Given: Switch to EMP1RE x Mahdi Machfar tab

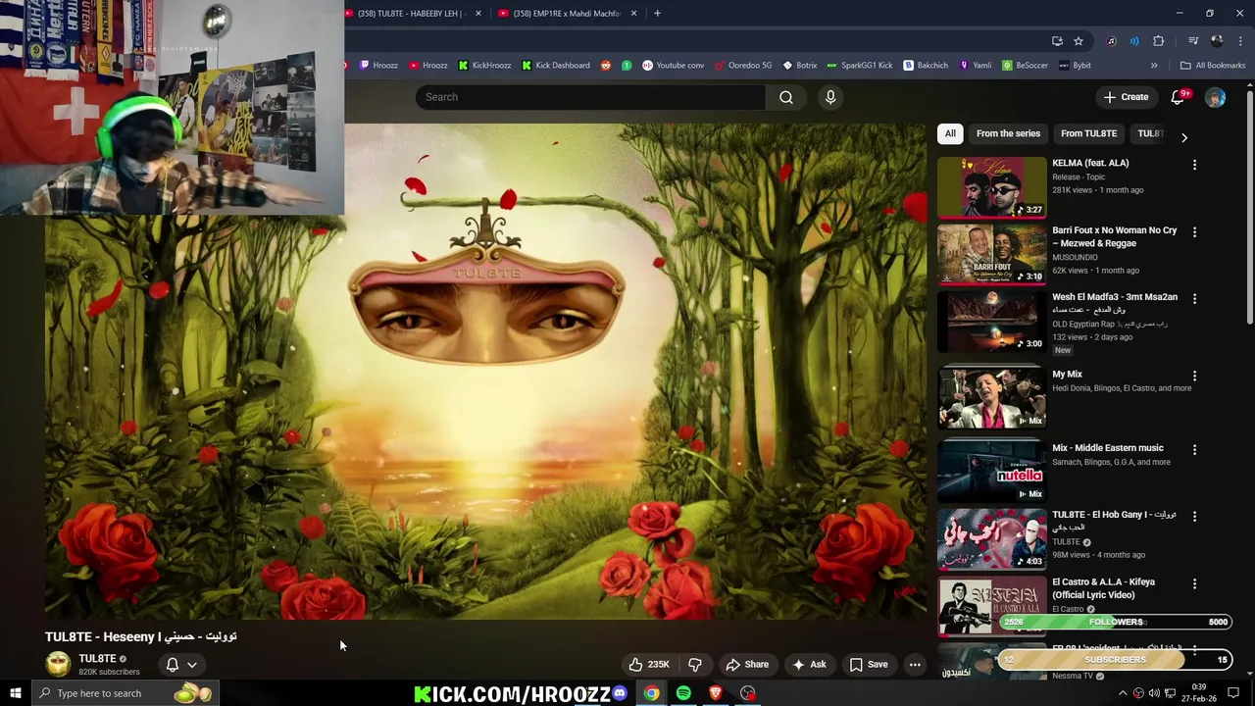Looking at the screenshot, I should click(566, 13).
